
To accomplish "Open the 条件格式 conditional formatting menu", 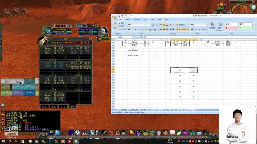I will [x=212, y=27].
